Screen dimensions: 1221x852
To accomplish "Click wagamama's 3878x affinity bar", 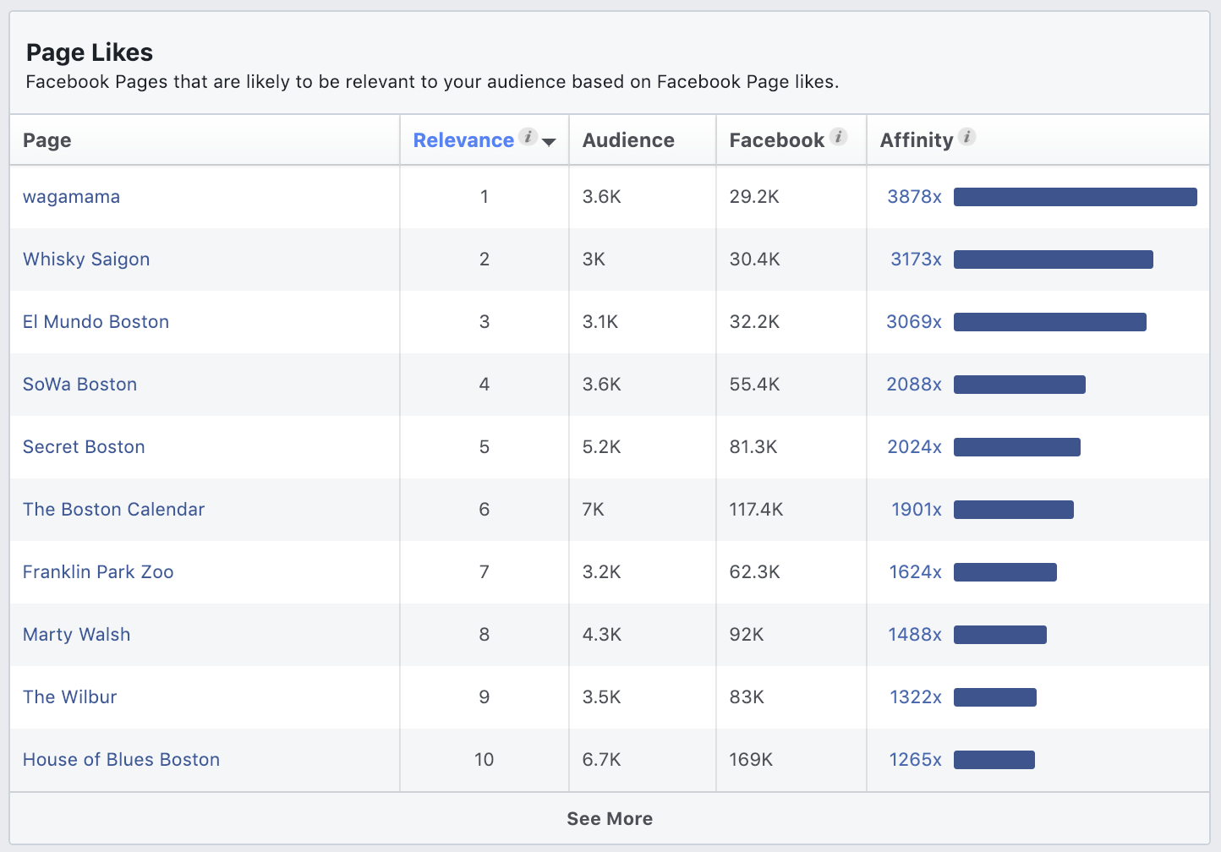I will point(1075,197).
